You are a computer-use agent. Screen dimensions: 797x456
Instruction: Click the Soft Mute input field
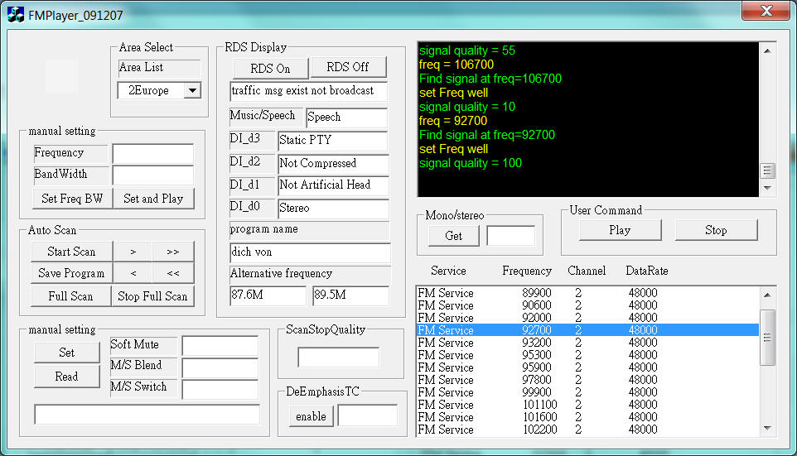click(220, 346)
